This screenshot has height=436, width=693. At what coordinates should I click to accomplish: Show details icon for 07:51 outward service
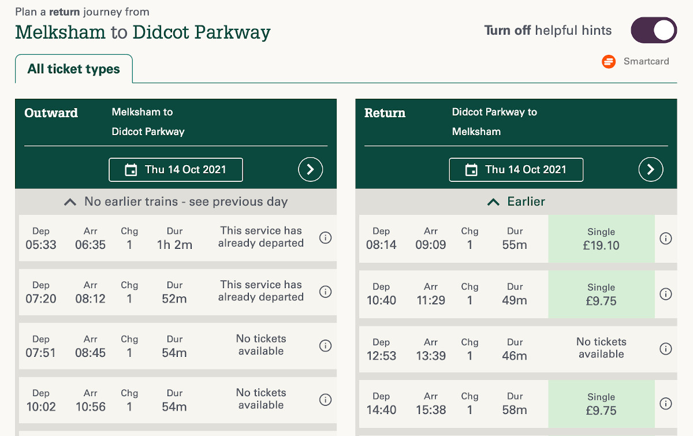coord(326,346)
